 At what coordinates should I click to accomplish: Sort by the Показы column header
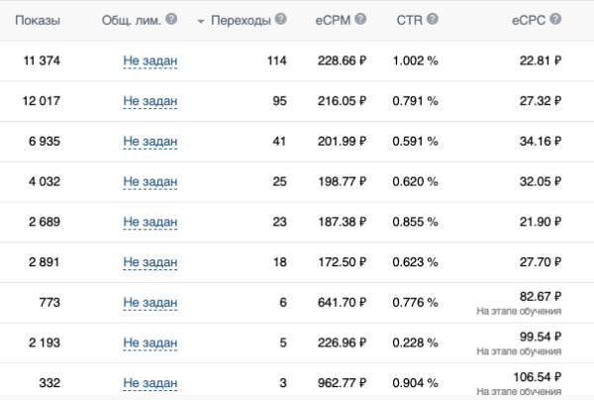(x=37, y=20)
